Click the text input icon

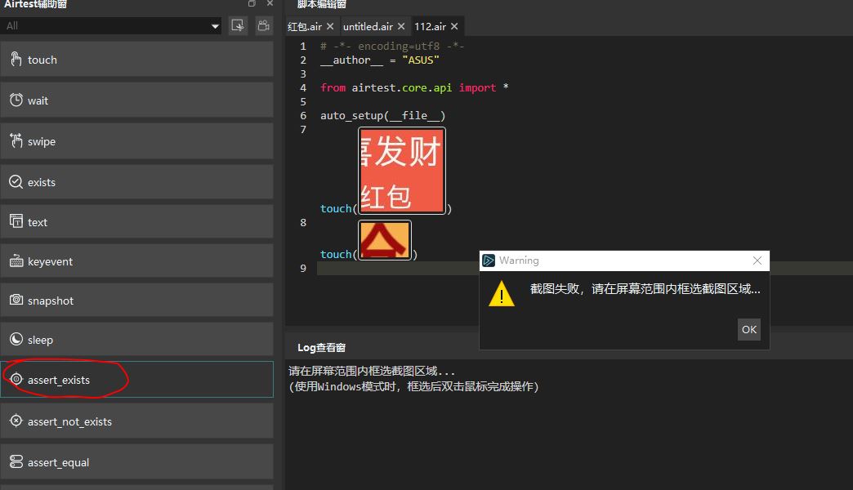[x=16, y=221]
